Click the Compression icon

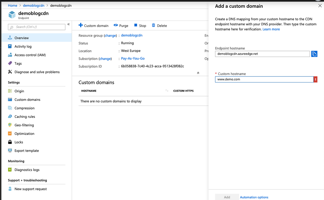[10, 108]
